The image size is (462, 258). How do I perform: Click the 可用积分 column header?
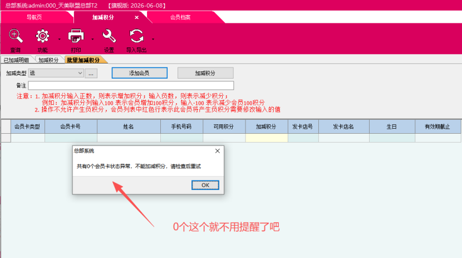click(x=224, y=126)
